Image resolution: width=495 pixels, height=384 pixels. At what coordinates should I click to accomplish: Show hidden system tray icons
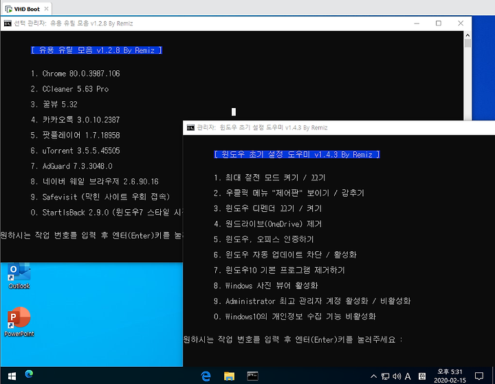(373, 376)
